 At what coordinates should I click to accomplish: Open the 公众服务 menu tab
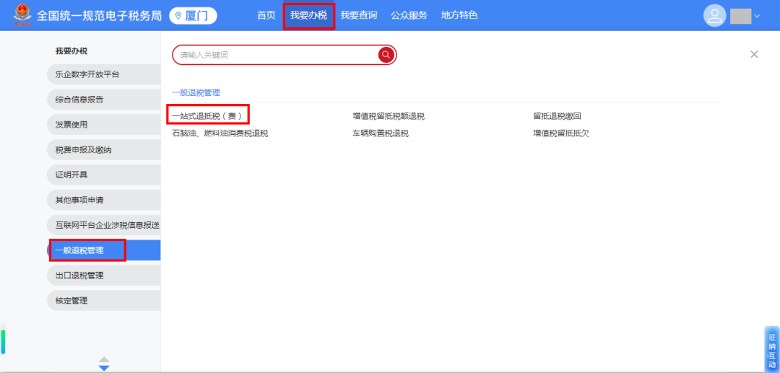click(x=409, y=15)
